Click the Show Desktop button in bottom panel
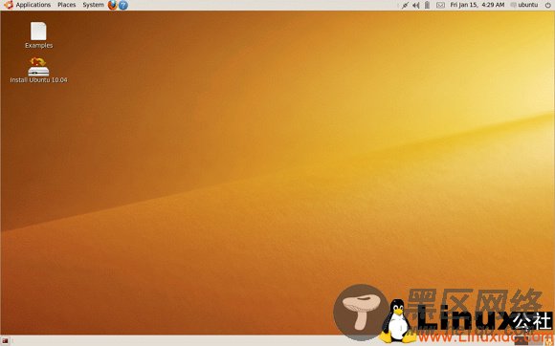Viewport: 555px width, 346px height. [5, 340]
